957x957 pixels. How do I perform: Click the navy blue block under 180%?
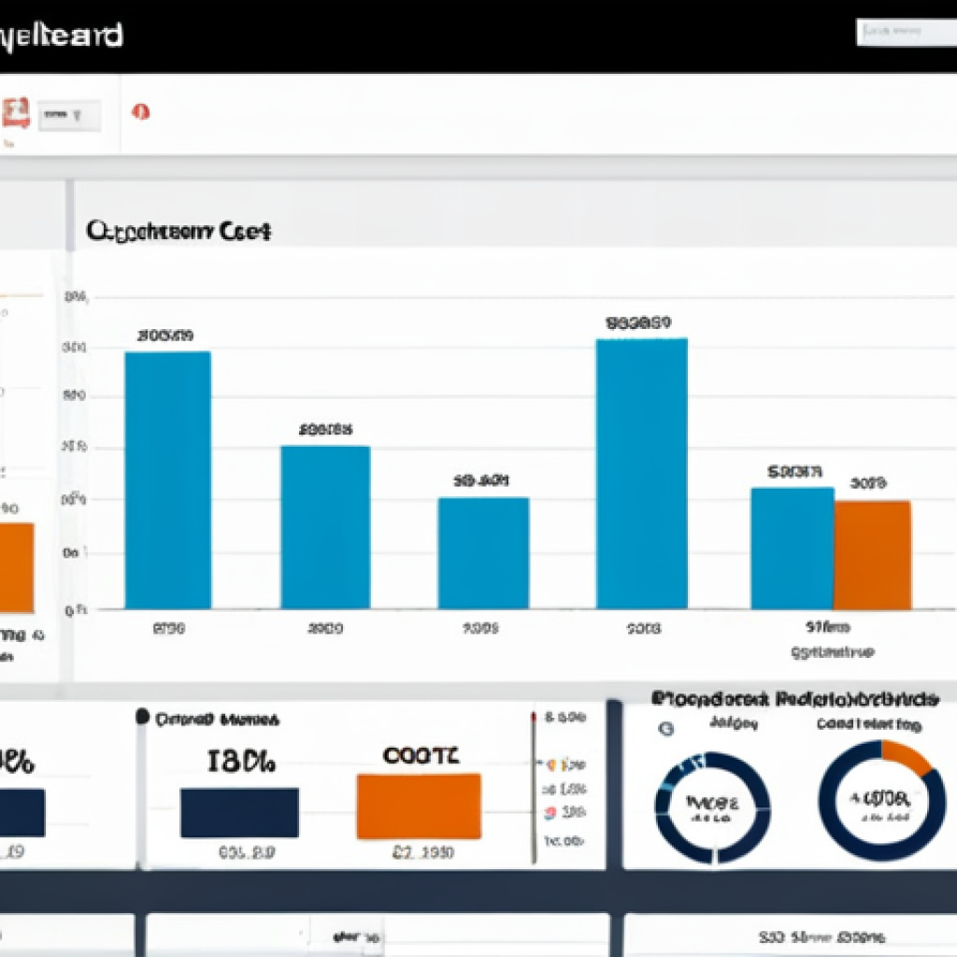[x=239, y=812]
